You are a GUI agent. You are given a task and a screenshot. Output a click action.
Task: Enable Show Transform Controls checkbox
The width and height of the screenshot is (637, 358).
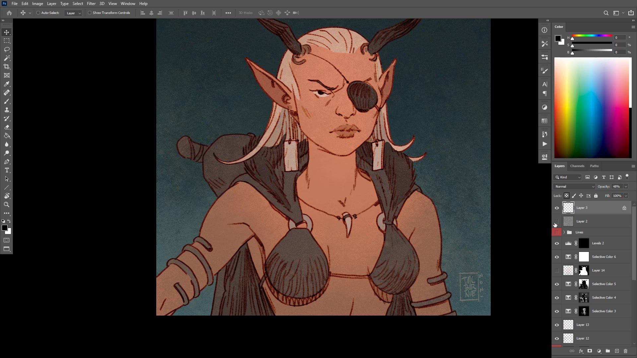pyautogui.click(x=90, y=13)
